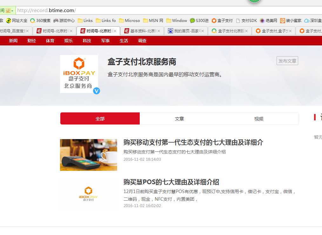The image size is (322, 235).
Task: Switch to the second 时间号-北京时 browser tab
Action: (x=98, y=31)
